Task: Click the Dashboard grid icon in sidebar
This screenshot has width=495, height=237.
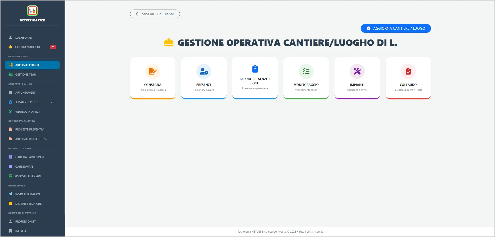Action: 11,37
